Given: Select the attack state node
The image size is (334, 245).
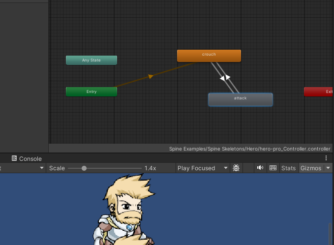Looking at the screenshot, I should (241, 99).
